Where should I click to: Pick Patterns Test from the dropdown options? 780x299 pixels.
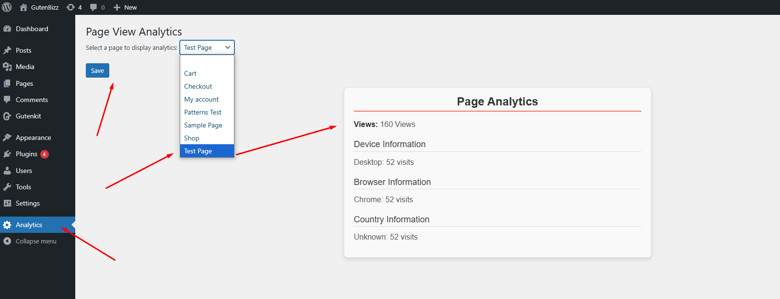click(x=203, y=112)
